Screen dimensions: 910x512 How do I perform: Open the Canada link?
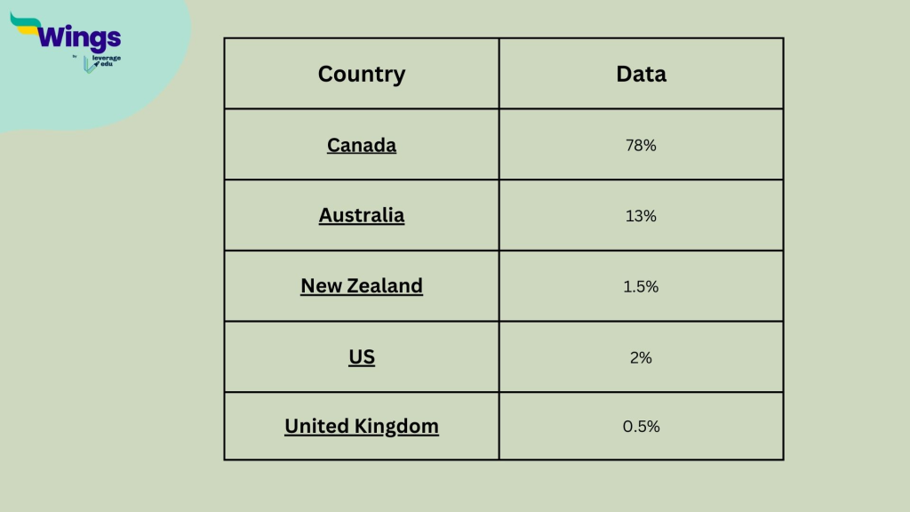click(362, 145)
